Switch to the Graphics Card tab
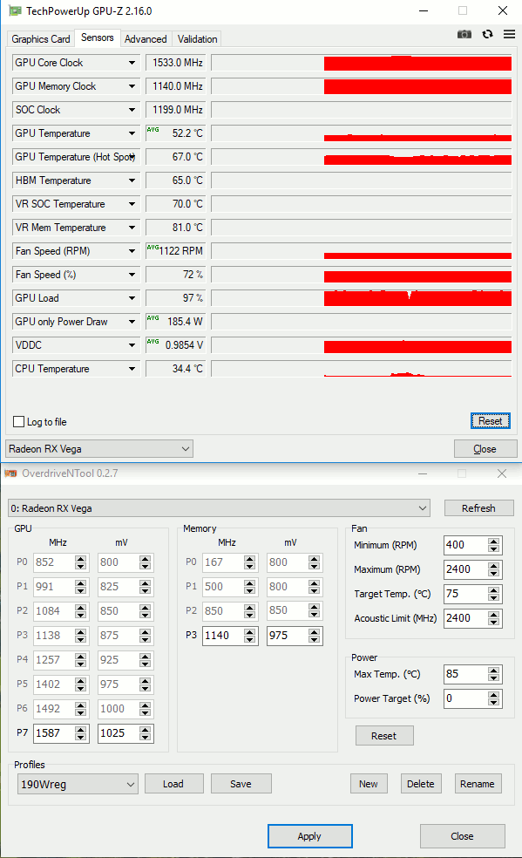Viewport: 522px width, 858px height. pyautogui.click(x=41, y=39)
